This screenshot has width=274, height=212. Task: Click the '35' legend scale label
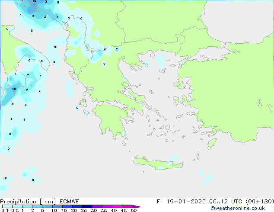click(x=104, y=210)
